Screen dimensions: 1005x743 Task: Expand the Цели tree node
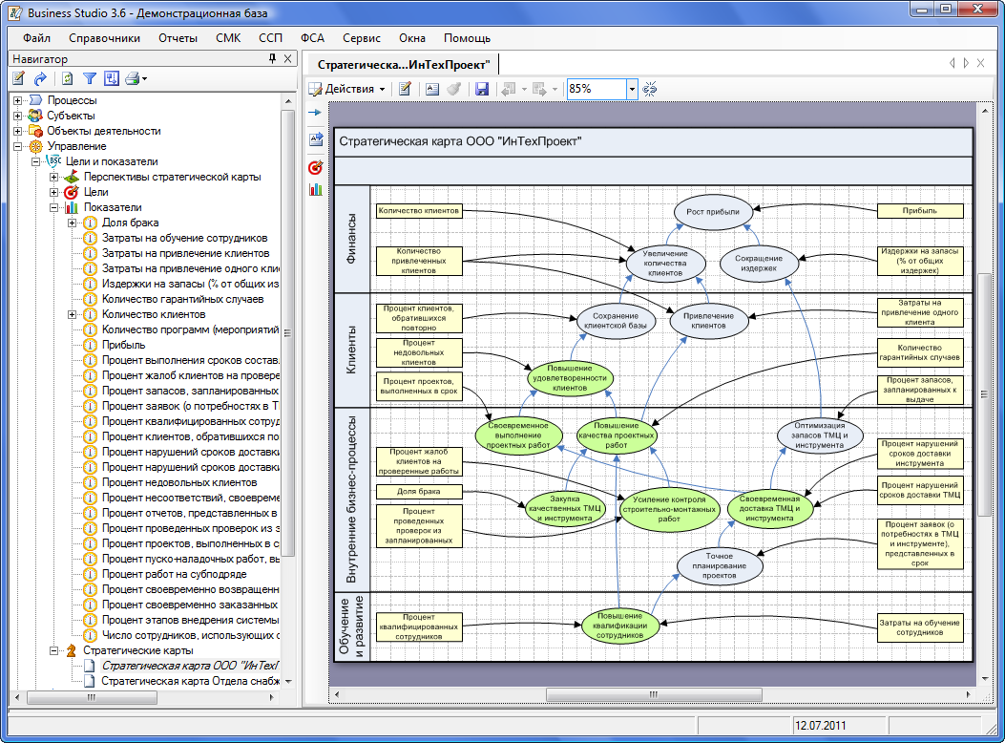click(x=54, y=192)
